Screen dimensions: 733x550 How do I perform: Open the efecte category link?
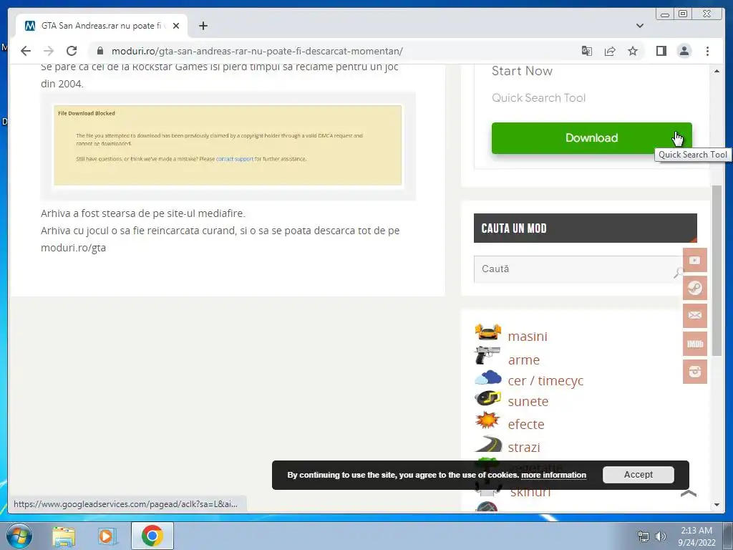click(x=526, y=424)
